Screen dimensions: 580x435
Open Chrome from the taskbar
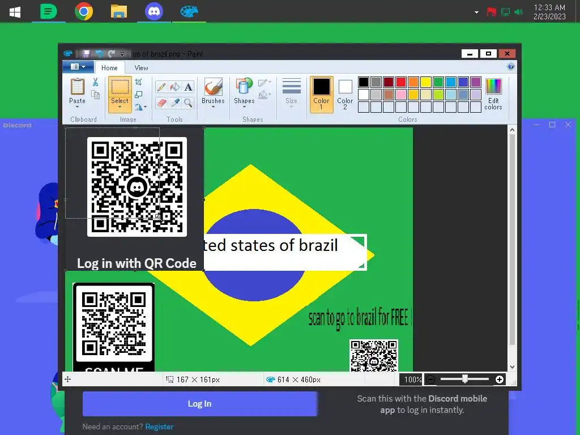(x=84, y=11)
